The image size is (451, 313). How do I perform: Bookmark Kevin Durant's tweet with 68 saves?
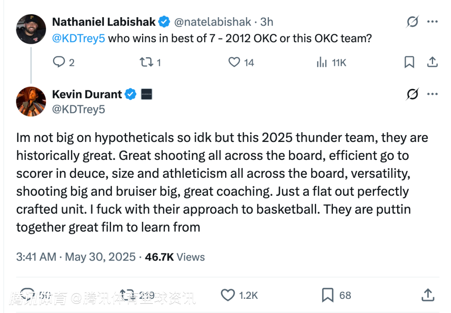point(328,295)
